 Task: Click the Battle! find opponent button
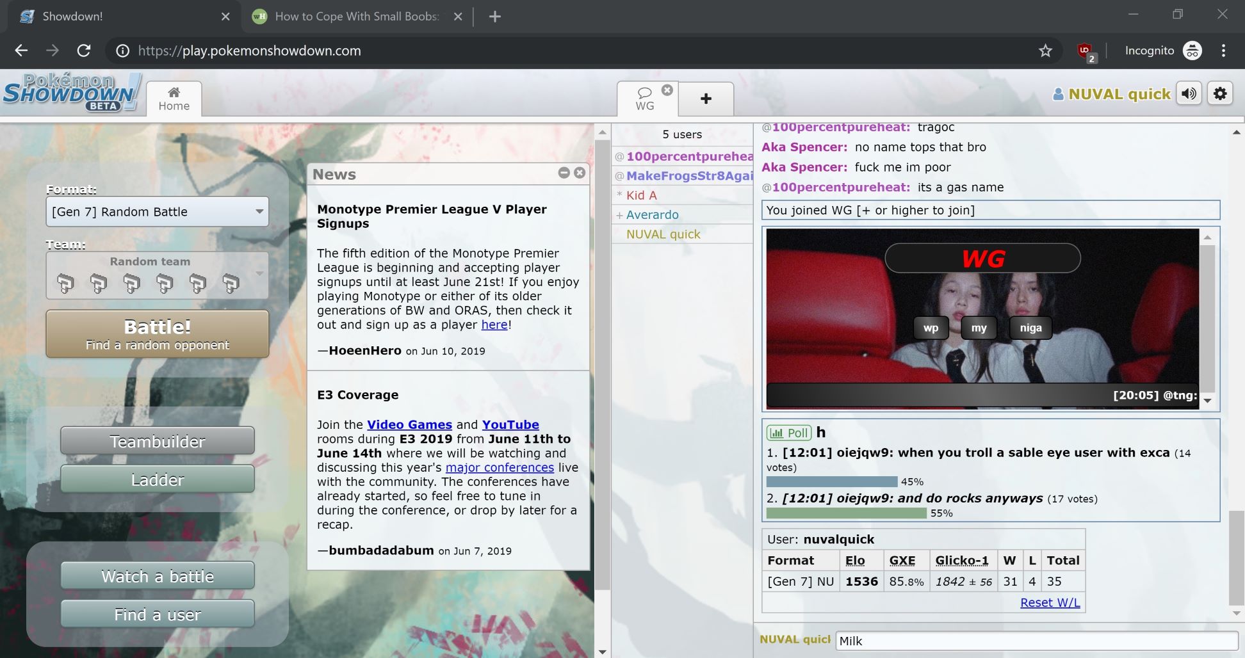[157, 334]
